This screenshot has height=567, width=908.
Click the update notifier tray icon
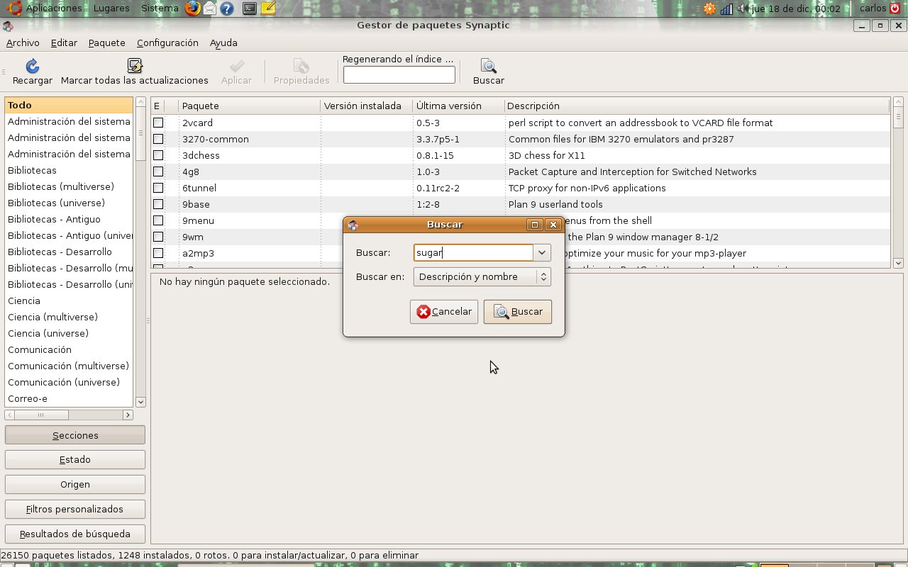click(709, 9)
